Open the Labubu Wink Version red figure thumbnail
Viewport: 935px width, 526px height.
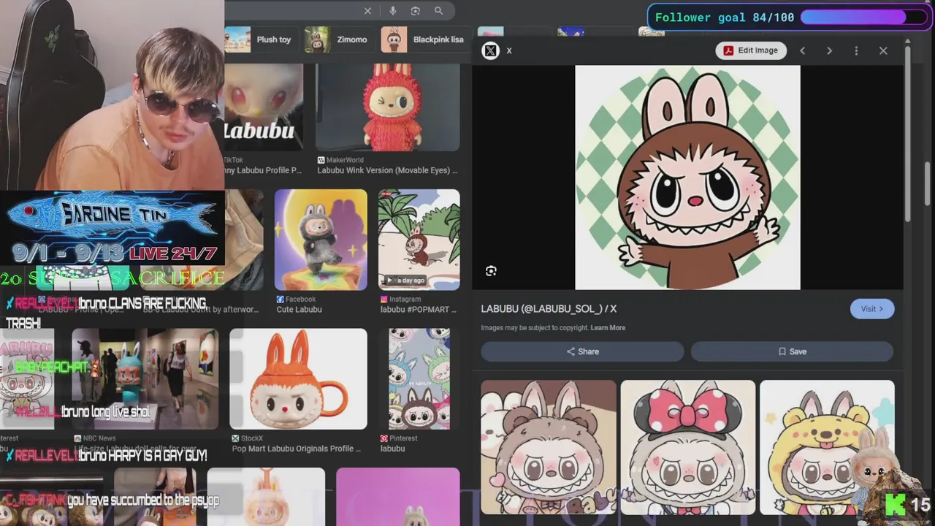388,107
